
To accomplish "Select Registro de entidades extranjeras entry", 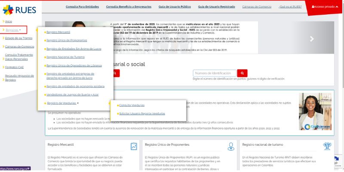I will point(70,76).
